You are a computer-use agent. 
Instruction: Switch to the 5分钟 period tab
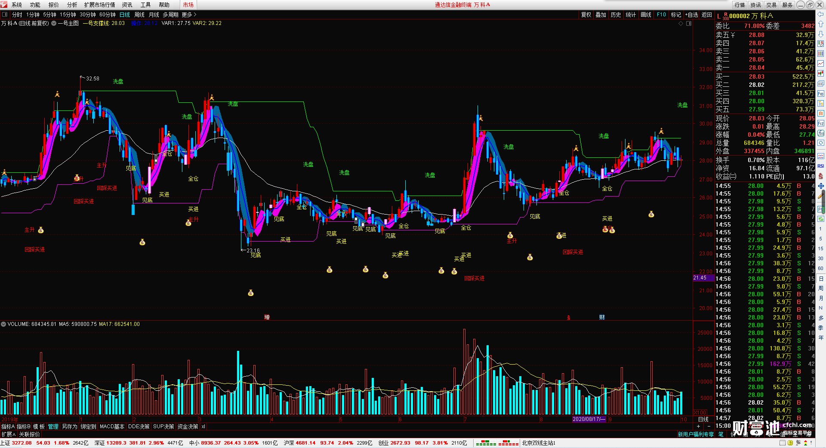pos(49,15)
